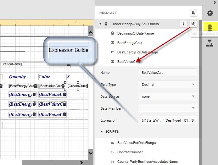Delete the Trader Recap data source
The width and height of the screenshot is (218, 165).
(x=183, y=24)
